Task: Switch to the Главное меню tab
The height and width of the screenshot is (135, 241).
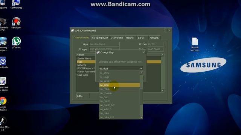Action: point(81,37)
